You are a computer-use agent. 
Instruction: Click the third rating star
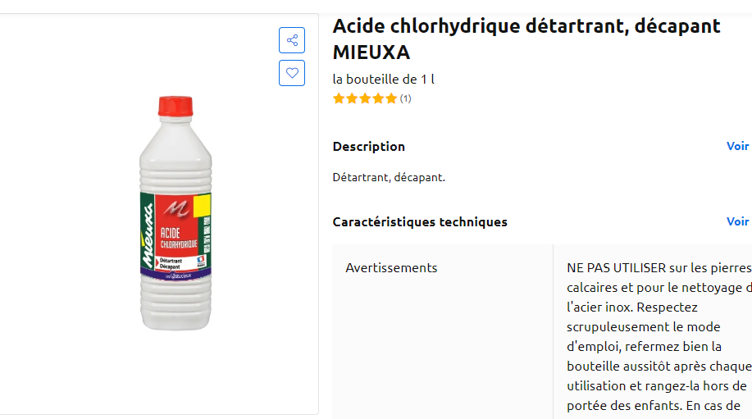click(365, 98)
